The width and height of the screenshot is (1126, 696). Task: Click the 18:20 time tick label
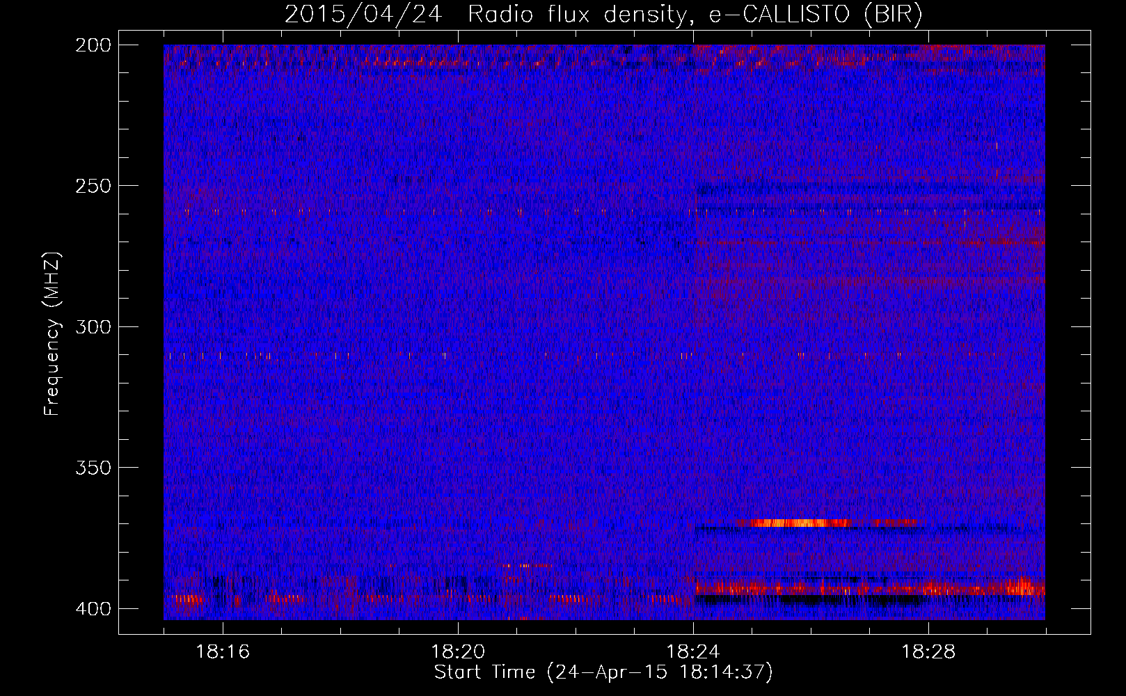click(x=458, y=652)
